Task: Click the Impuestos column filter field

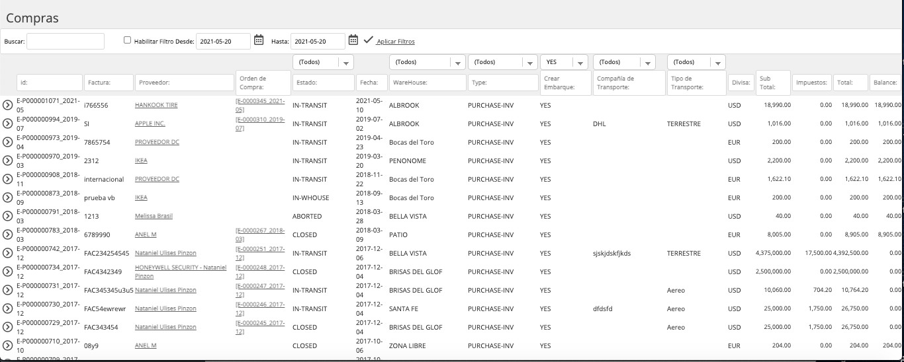Action: (x=812, y=83)
